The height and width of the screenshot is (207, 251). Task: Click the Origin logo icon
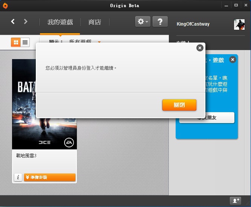click(5, 6)
